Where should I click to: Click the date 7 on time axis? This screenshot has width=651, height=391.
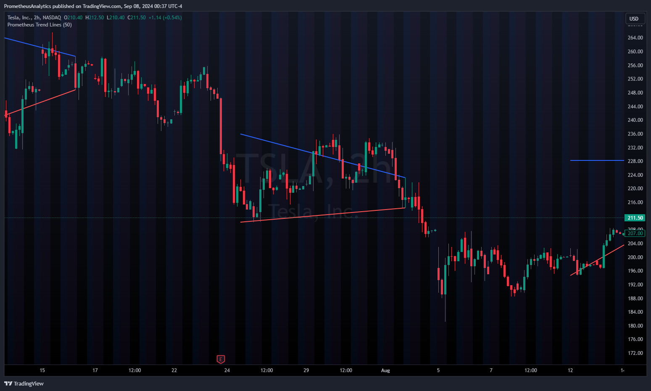[x=491, y=370]
